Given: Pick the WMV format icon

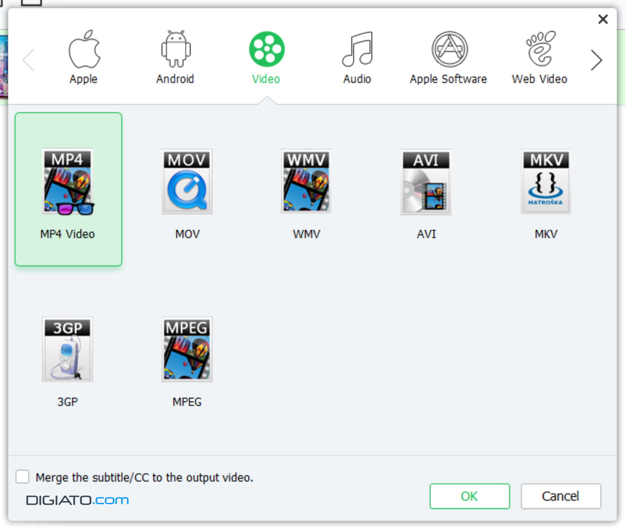Looking at the screenshot, I should 306,181.
